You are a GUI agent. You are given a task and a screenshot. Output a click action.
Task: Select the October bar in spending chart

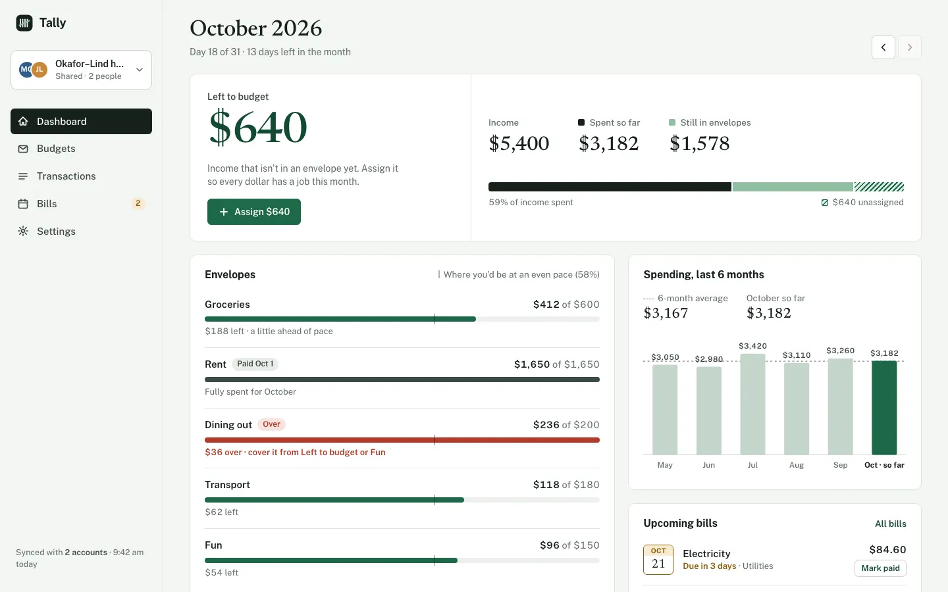[x=884, y=408]
